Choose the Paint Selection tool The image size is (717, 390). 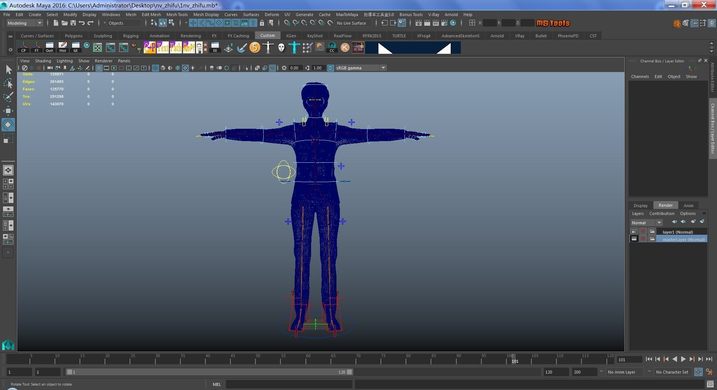point(8,97)
